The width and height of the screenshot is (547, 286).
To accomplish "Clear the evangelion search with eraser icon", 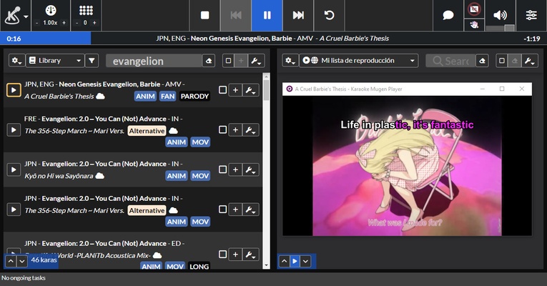I will pyautogui.click(x=209, y=61).
